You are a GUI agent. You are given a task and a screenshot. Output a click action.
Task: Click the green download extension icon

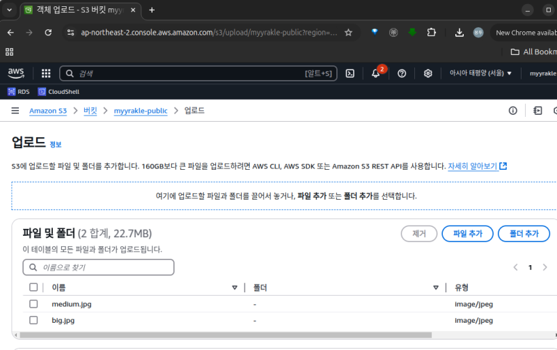coord(412,32)
